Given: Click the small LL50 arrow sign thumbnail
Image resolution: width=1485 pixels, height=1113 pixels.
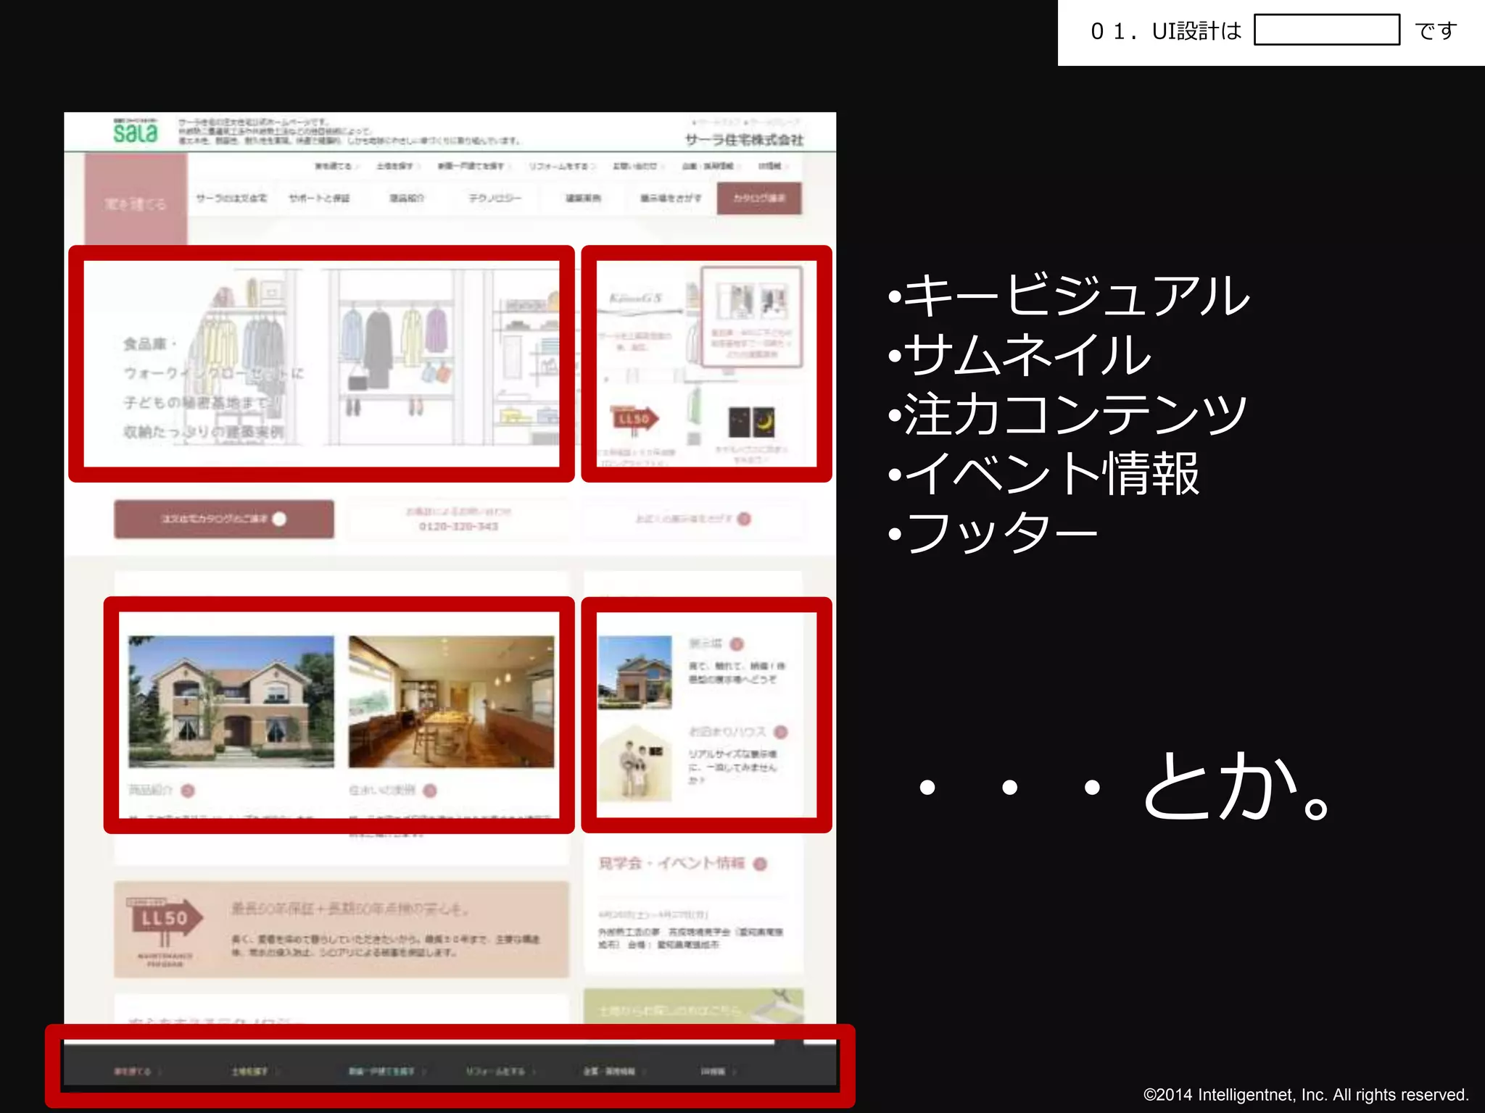Looking at the screenshot, I should tap(635, 419).
